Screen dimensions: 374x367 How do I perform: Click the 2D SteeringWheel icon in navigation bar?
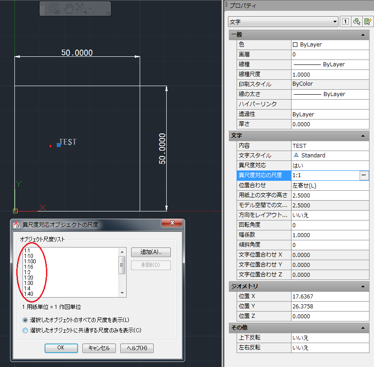[54, 8]
